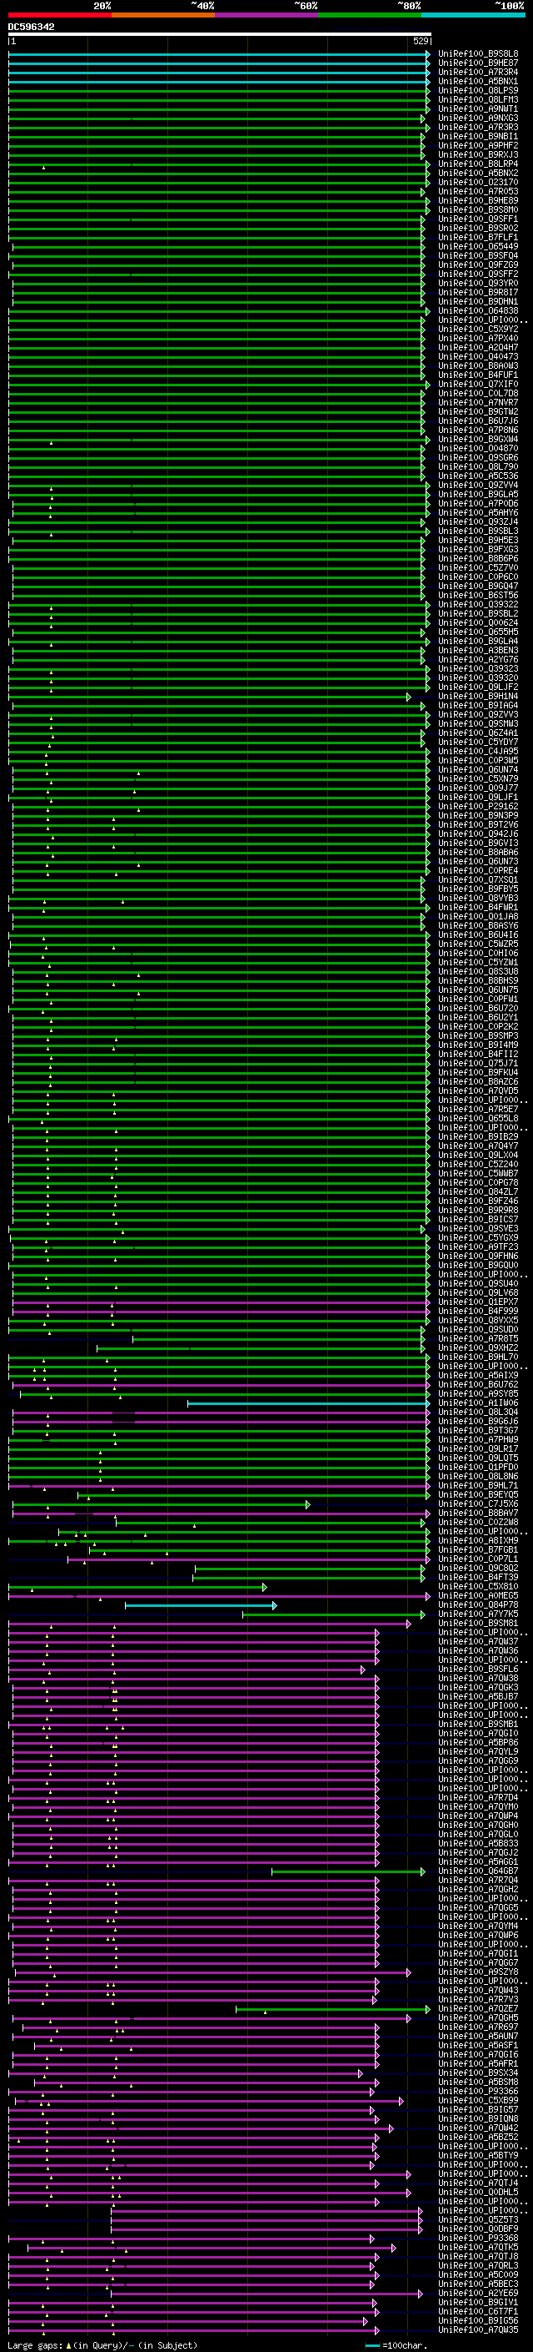Select label UniRef100_Q9SU40
This screenshot has width=533, height=2352.
point(478,1284)
